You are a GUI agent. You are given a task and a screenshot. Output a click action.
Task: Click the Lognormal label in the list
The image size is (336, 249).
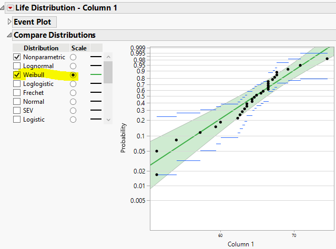click(38, 66)
